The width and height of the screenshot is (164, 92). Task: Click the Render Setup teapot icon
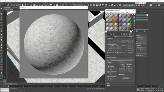[x=109, y=5]
